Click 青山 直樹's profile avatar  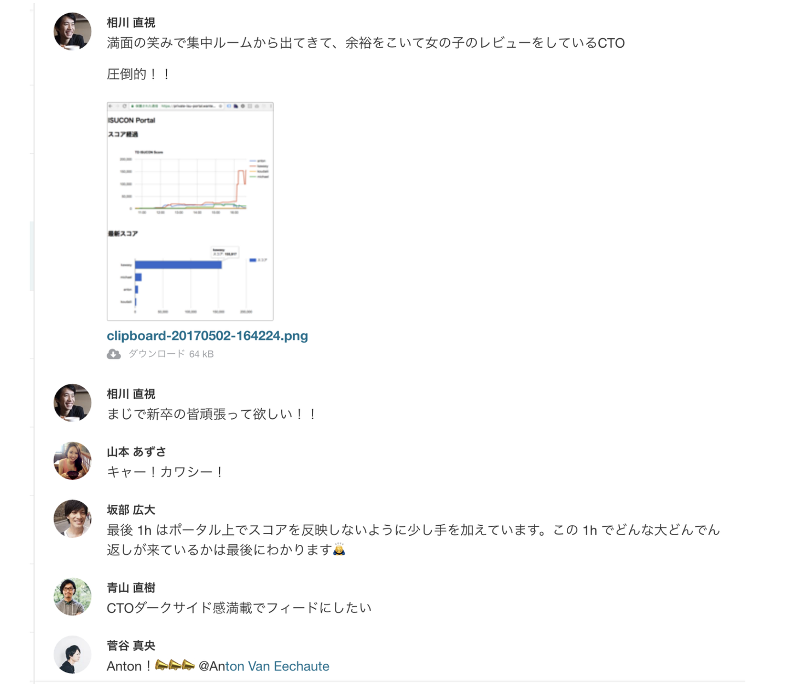(x=72, y=596)
